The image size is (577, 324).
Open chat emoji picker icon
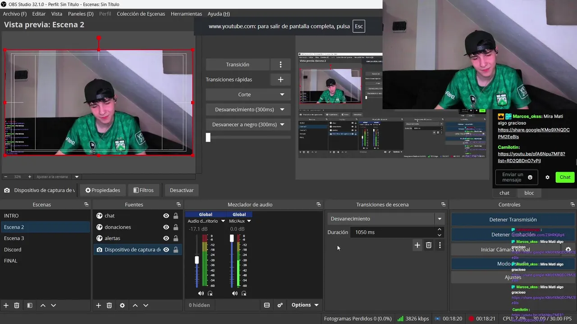tap(530, 177)
